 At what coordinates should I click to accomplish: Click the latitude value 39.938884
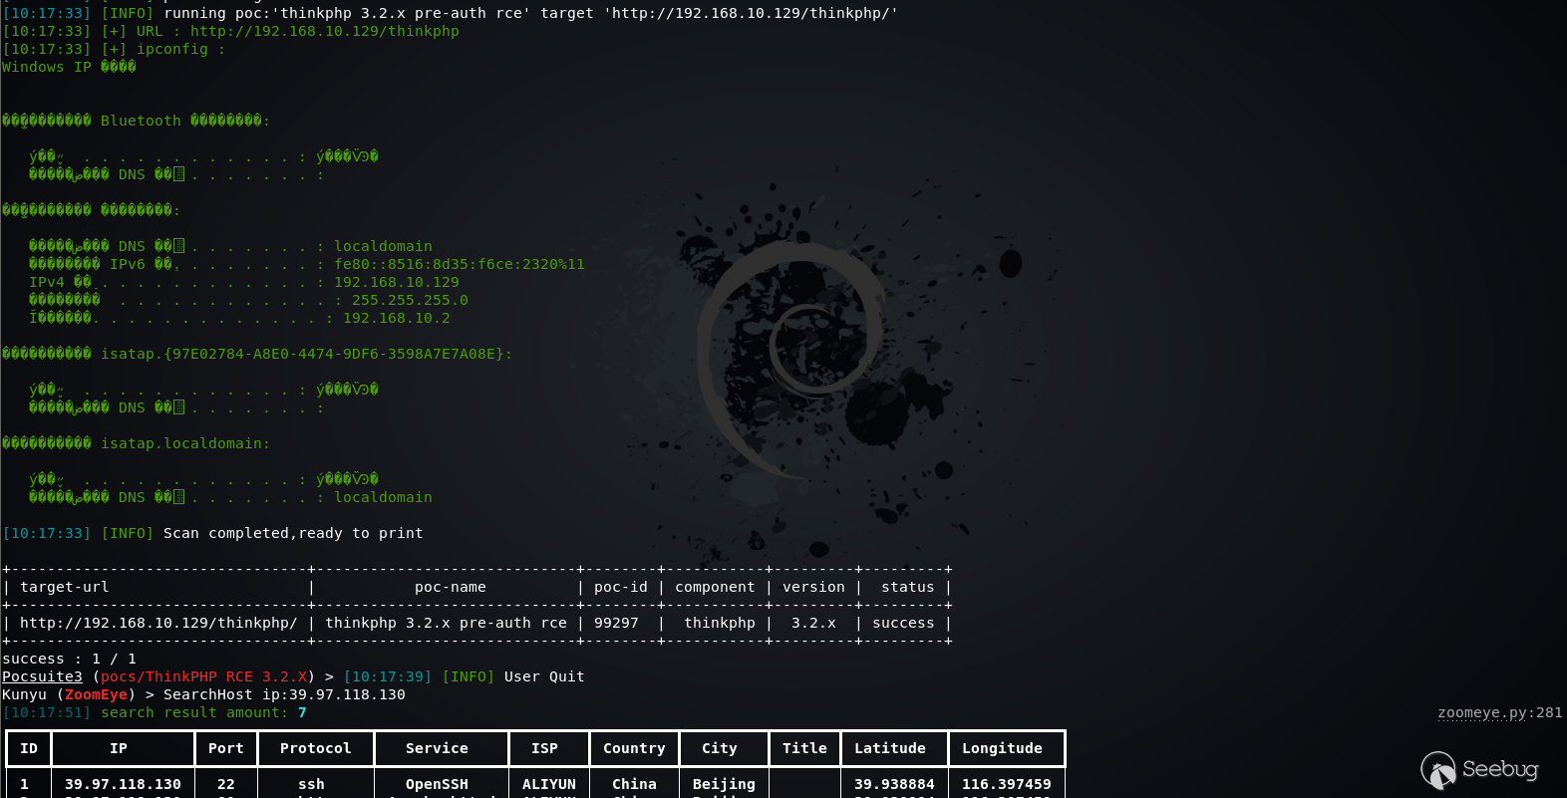pyautogui.click(x=894, y=784)
